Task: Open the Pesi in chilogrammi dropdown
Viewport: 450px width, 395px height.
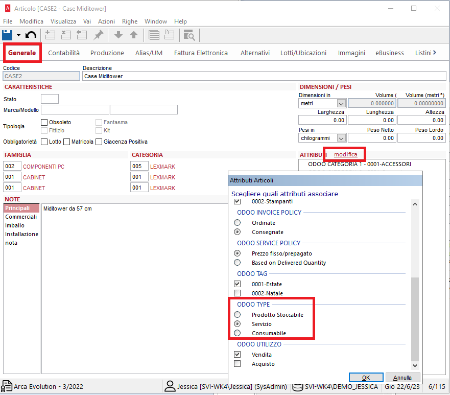Action: click(x=342, y=138)
